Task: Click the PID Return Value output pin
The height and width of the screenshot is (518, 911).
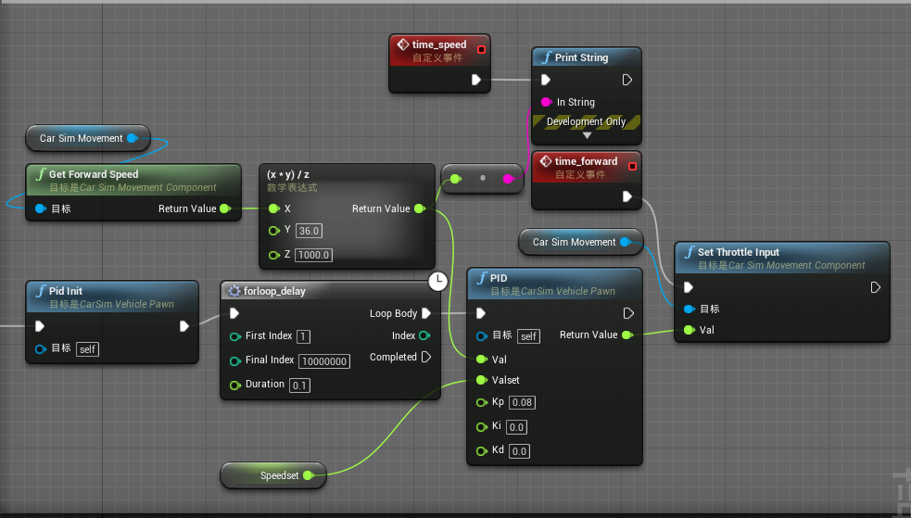Action: click(626, 335)
